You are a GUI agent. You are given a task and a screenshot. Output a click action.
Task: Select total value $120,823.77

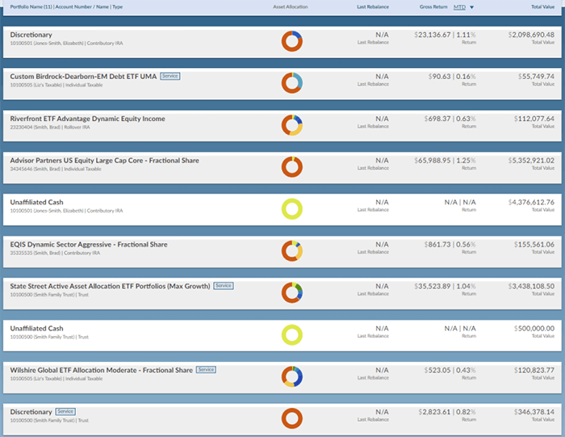click(534, 370)
